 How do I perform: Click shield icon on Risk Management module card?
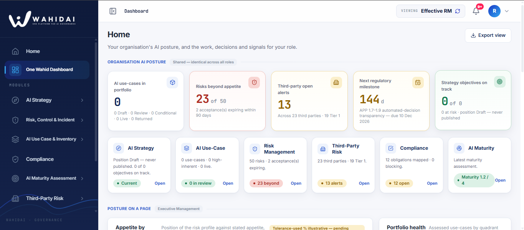(255, 149)
